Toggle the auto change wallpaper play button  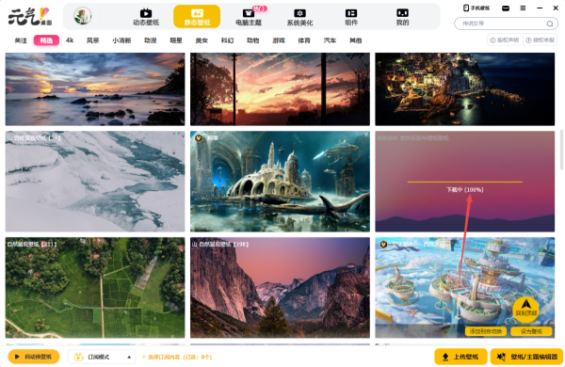[x=34, y=357]
